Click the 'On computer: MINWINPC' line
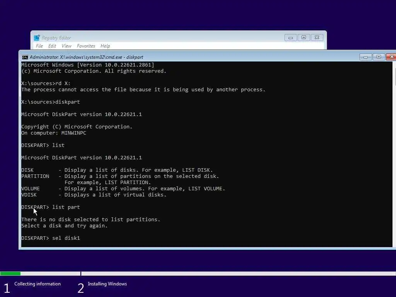The height and width of the screenshot is (297, 396). [53, 133]
